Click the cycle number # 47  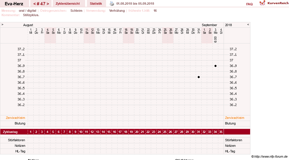pyautogui.click(x=41, y=4)
